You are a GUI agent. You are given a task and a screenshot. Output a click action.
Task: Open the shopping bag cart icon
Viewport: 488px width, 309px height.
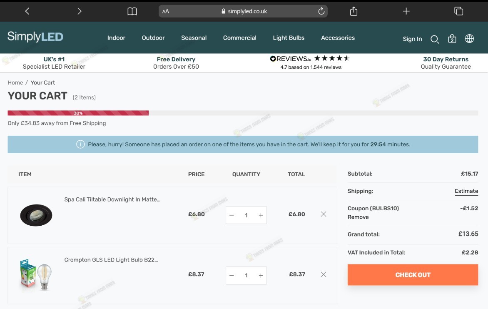(452, 39)
